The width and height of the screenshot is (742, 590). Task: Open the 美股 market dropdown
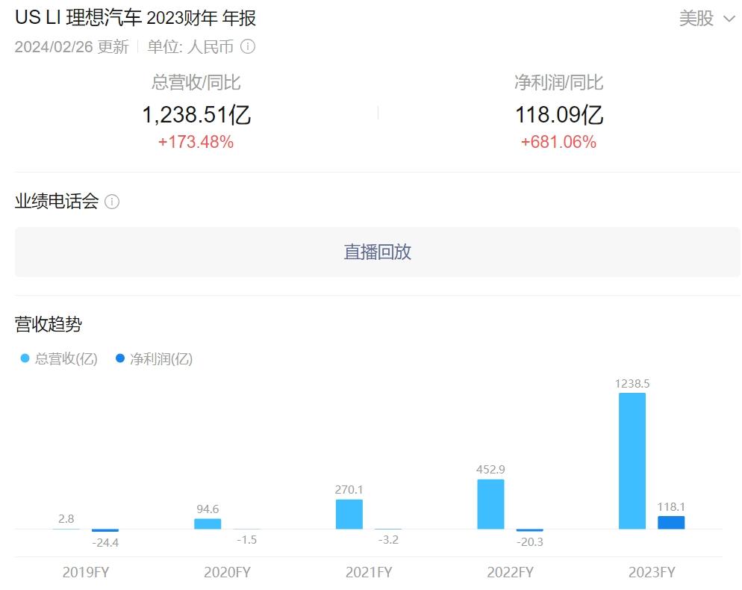tap(706, 19)
